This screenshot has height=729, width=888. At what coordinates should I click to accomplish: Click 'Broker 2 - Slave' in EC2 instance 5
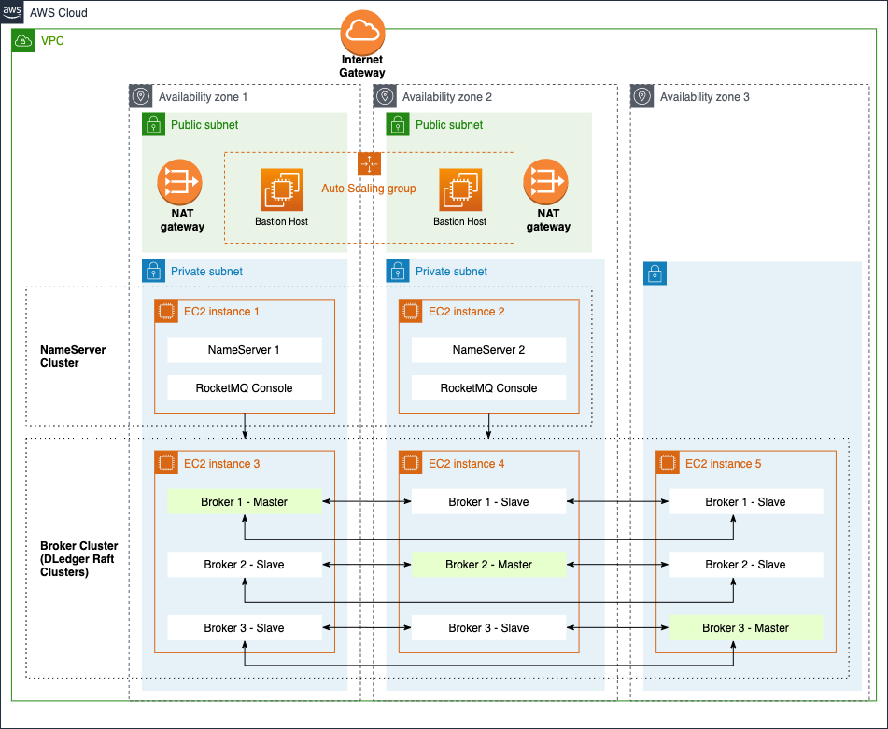coord(746,565)
